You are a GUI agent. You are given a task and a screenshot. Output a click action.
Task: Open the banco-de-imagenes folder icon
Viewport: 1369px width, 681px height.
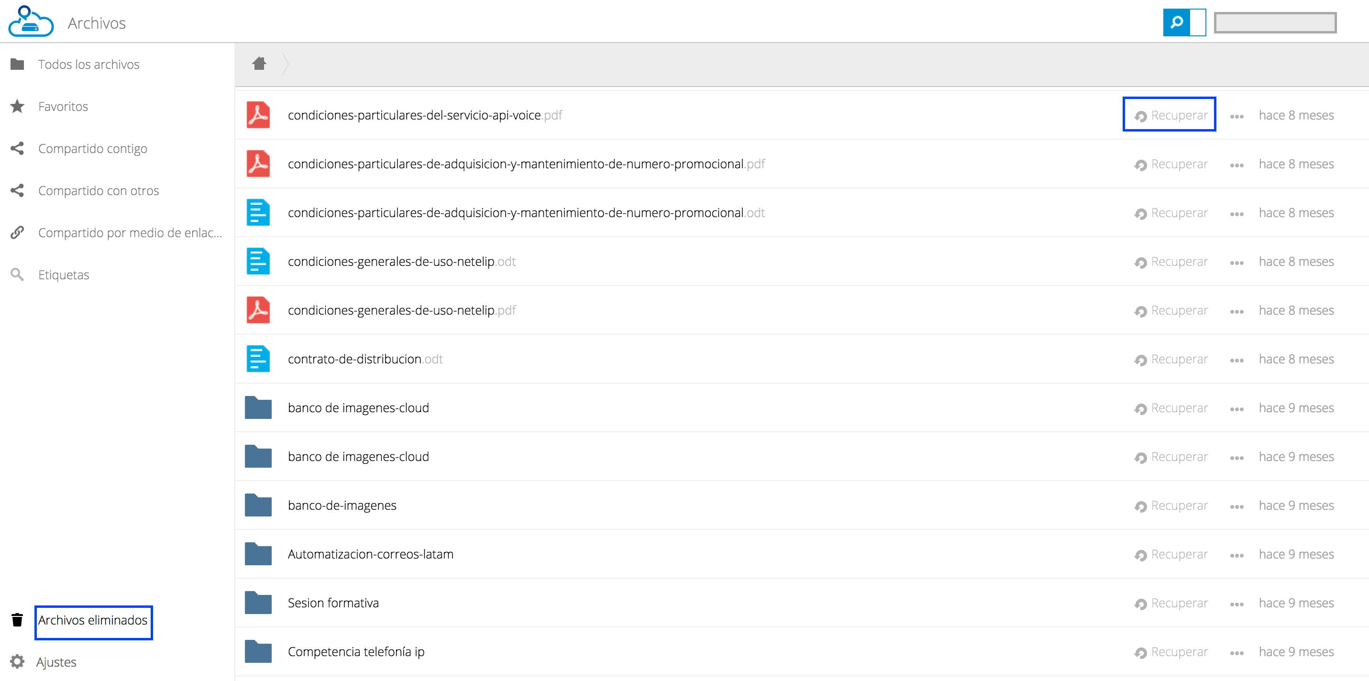point(258,505)
